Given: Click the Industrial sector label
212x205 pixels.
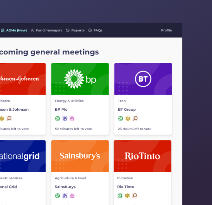Looking at the screenshot, I should [125, 178].
